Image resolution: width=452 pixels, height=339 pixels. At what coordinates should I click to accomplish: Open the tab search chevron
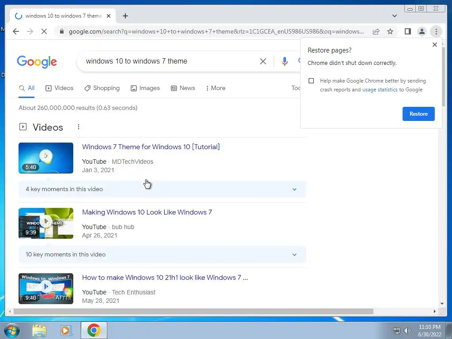pyautogui.click(x=395, y=16)
